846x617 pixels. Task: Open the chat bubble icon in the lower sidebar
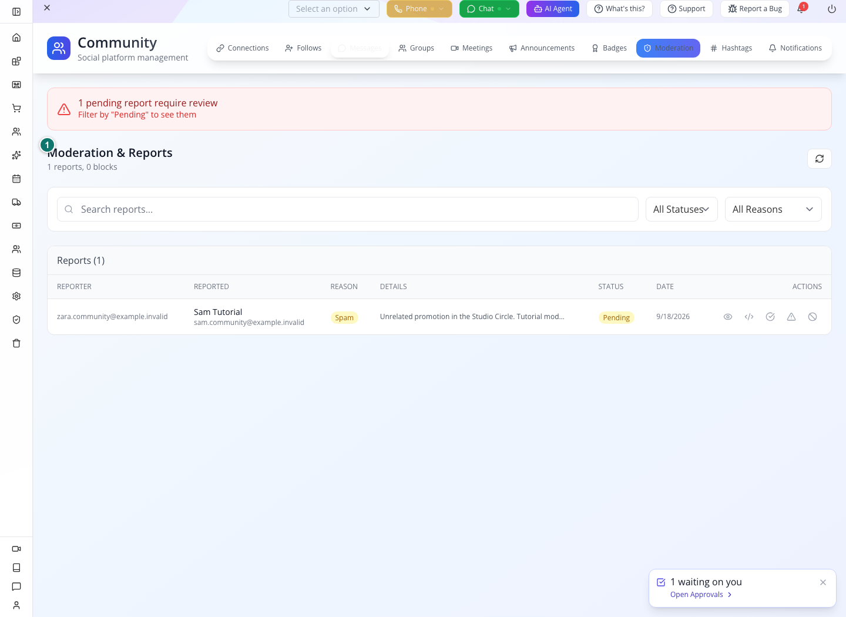(16, 586)
